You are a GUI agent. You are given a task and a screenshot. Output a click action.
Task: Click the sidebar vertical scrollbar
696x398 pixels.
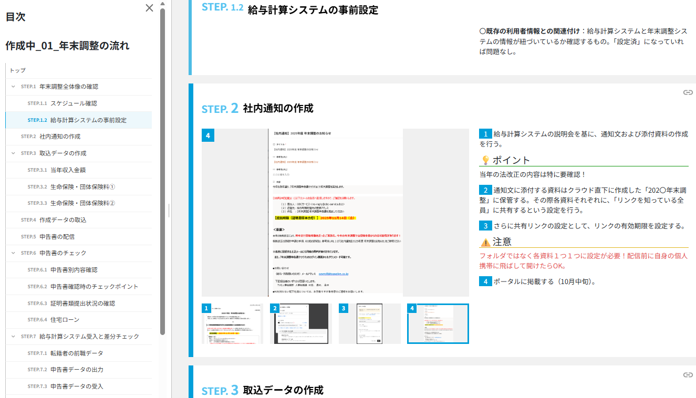(162, 168)
